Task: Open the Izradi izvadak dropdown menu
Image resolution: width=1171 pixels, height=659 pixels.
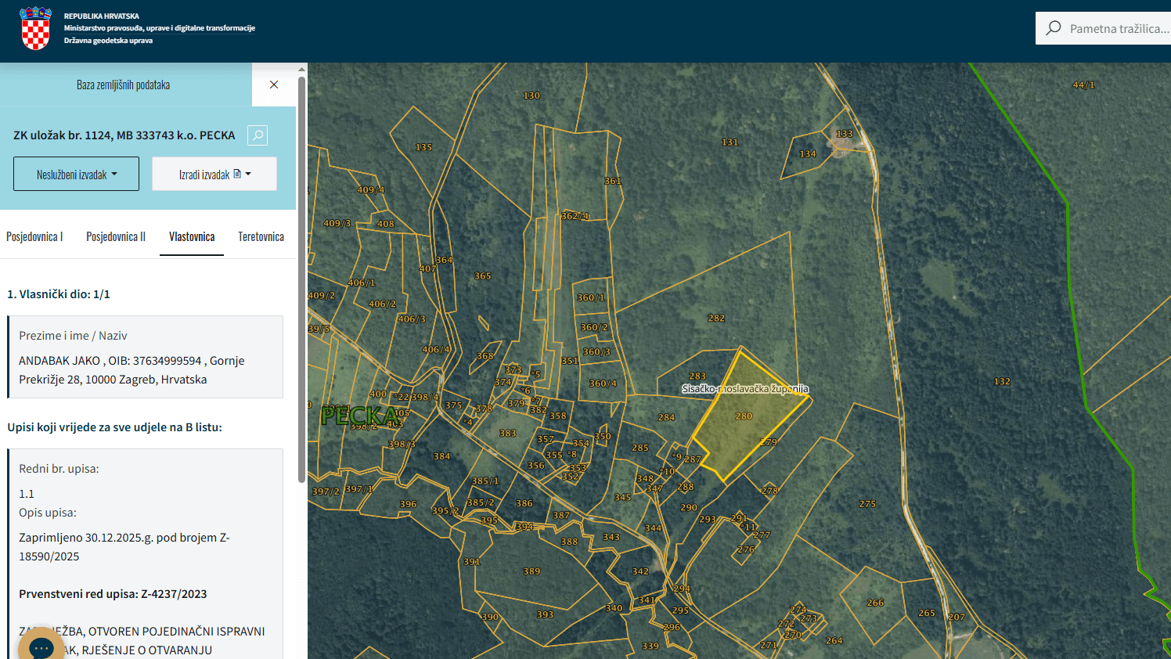Action: tap(214, 174)
